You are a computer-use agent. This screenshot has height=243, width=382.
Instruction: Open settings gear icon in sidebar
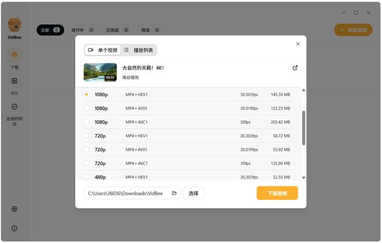pos(14,209)
